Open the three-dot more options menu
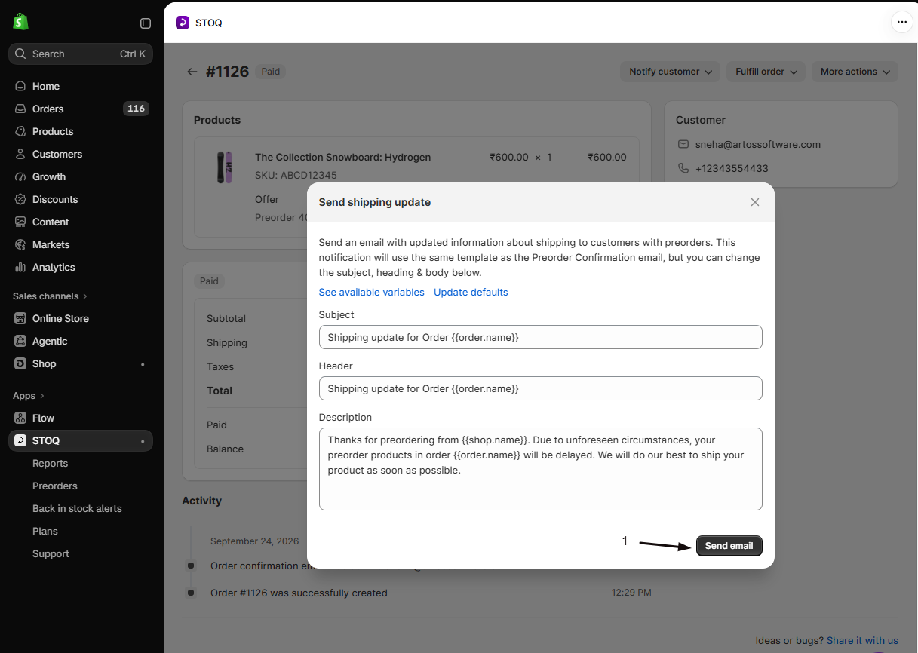Screen dimensions: 918x653 901,23
